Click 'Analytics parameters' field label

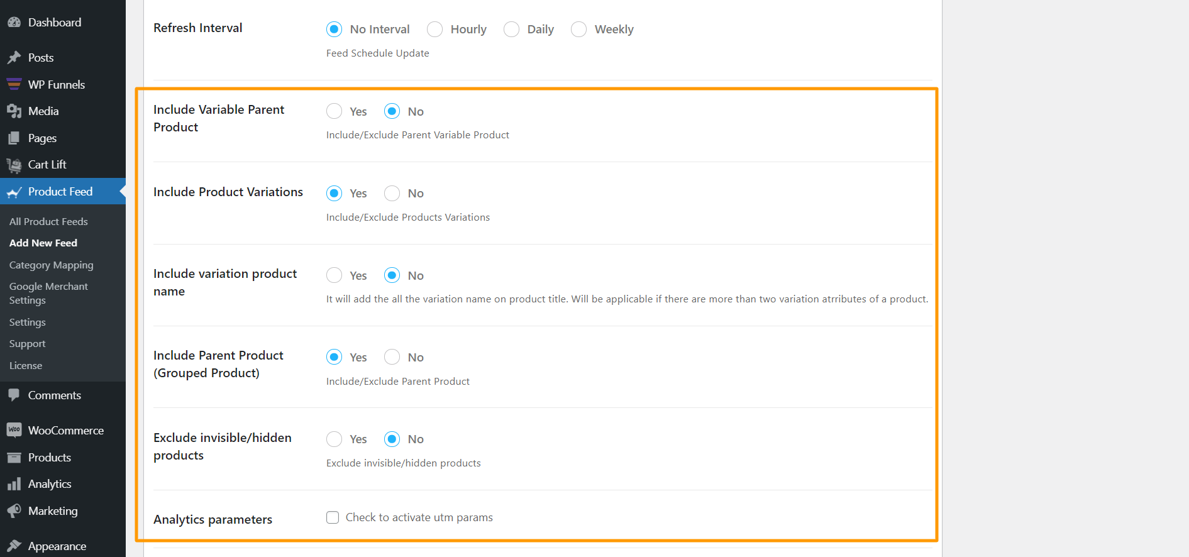(213, 520)
